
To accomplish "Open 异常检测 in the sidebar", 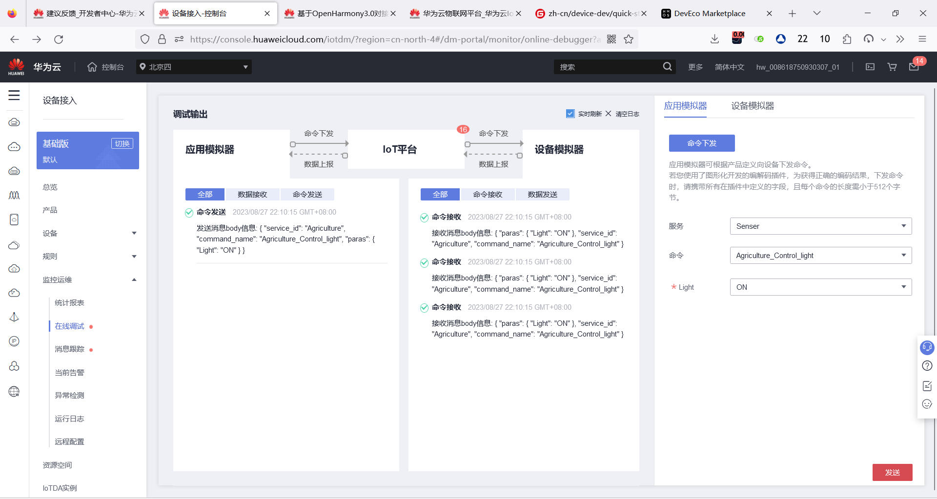I will click(69, 395).
